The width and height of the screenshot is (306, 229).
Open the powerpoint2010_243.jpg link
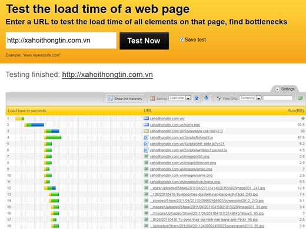coord(207,201)
